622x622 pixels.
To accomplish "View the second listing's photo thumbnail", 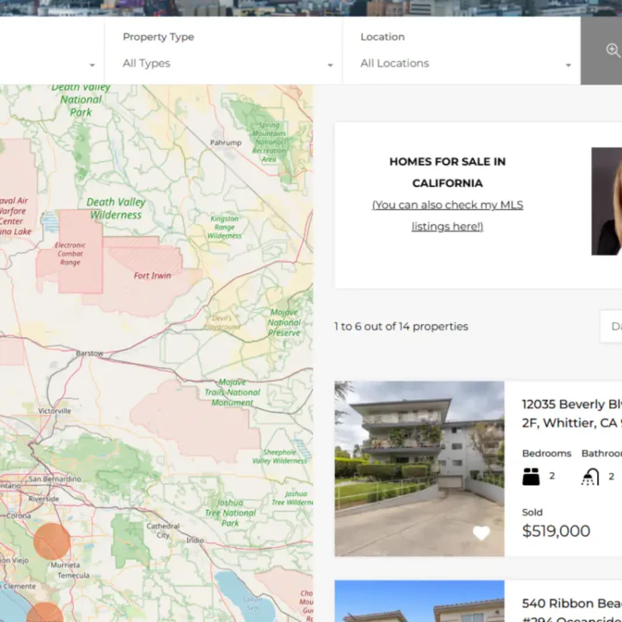I will [x=419, y=601].
